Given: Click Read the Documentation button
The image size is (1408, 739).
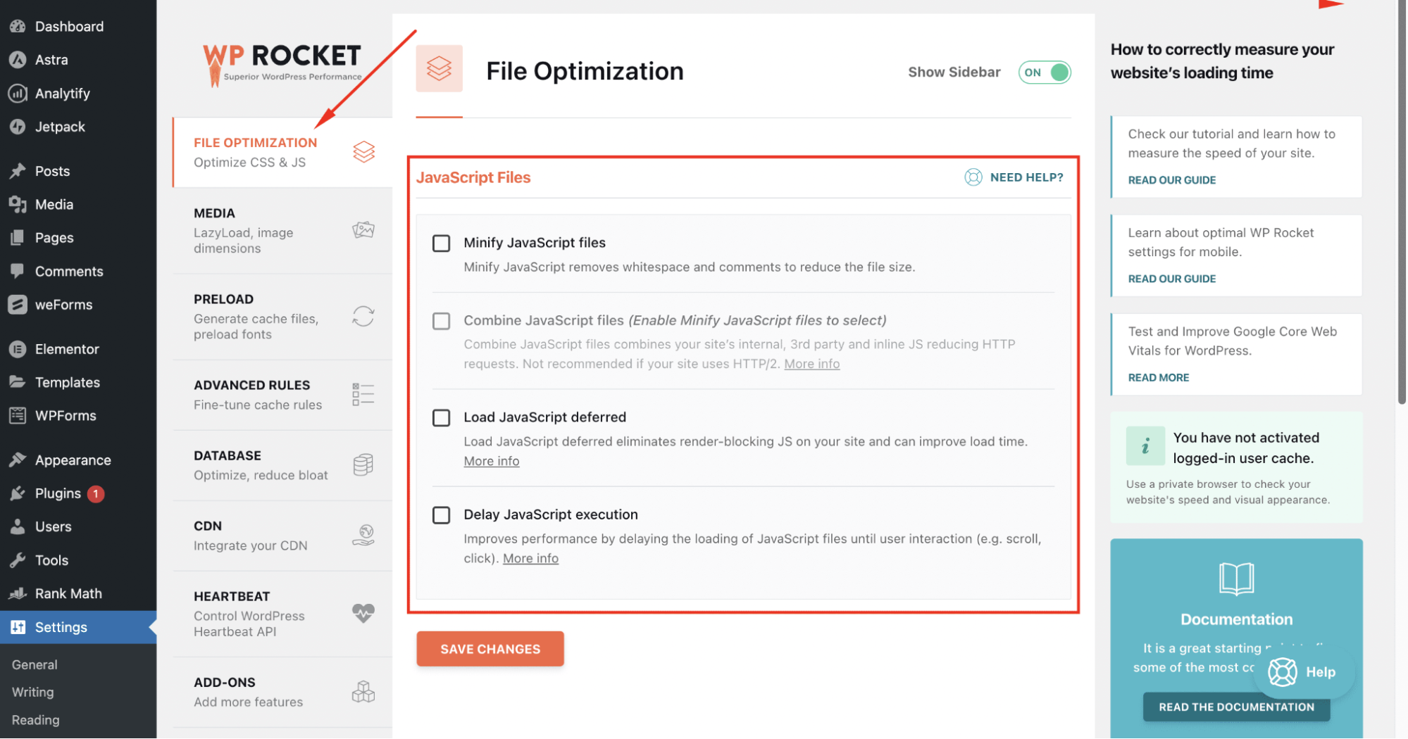Looking at the screenshot, I should (1236, 707).
